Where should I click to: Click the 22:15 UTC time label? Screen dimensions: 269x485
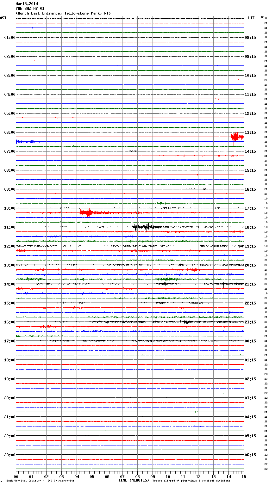[250, 303]
